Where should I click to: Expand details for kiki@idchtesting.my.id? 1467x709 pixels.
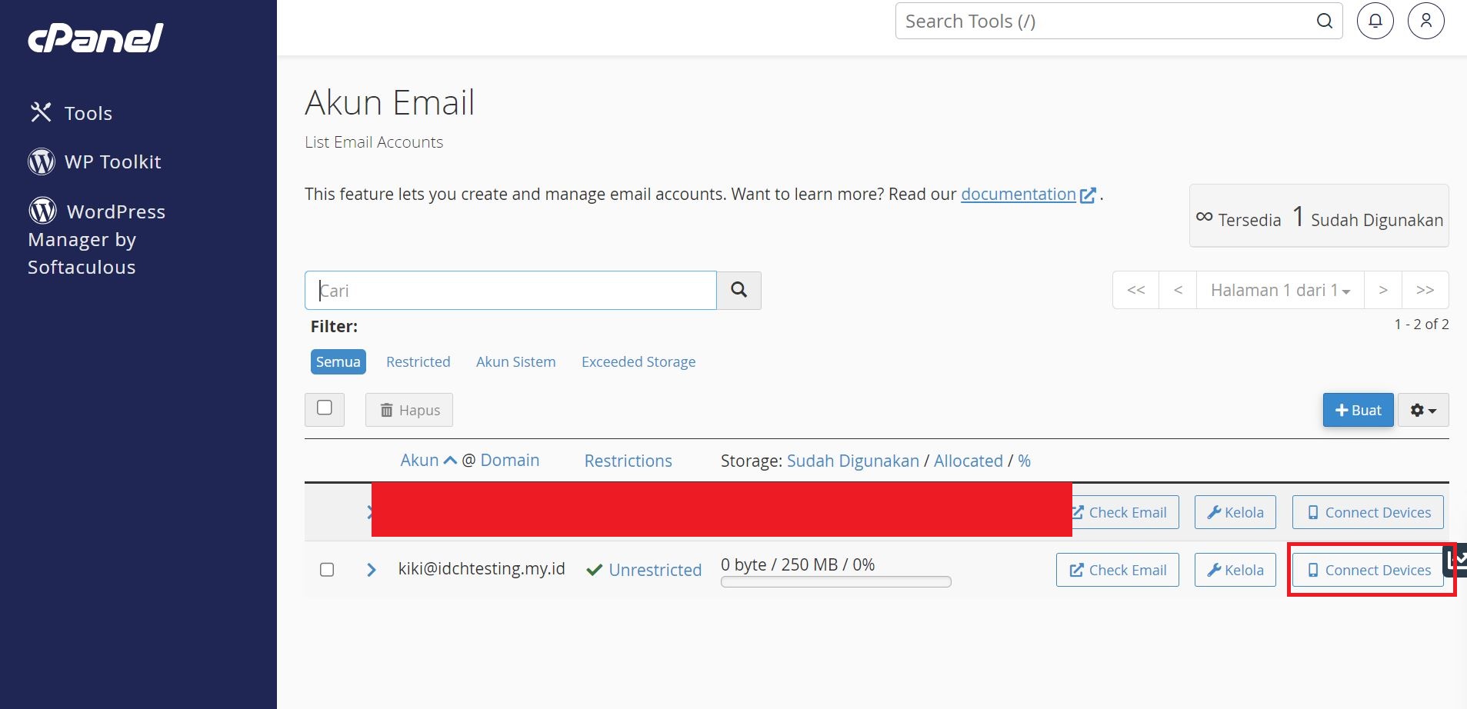click(372, 569)
